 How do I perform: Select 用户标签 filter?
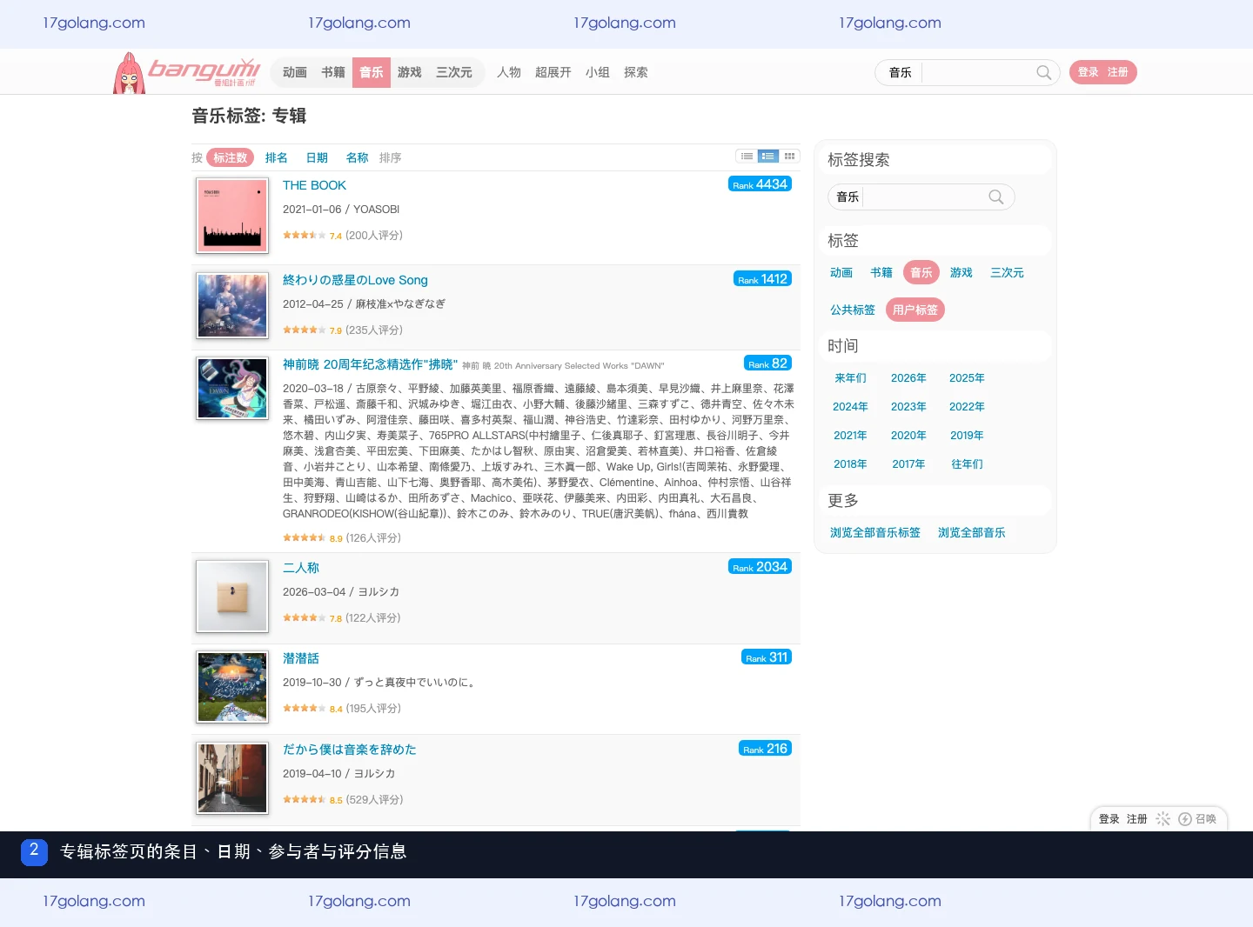click(x=915, y=310)
